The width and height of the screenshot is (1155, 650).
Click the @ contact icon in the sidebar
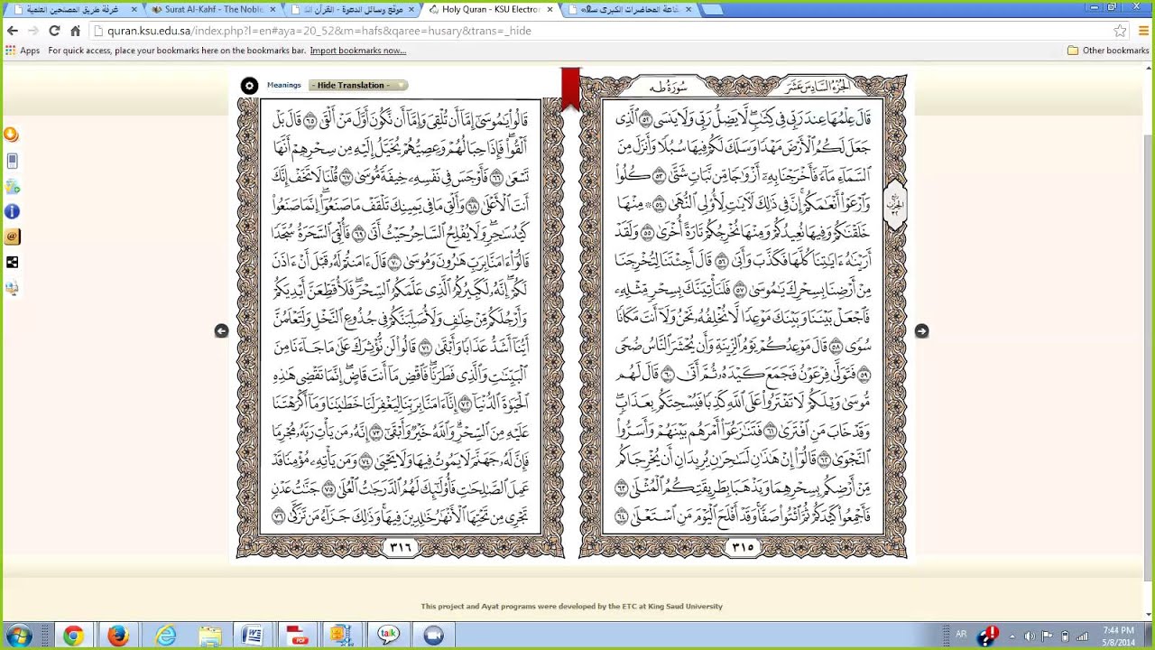coord(12,237)
